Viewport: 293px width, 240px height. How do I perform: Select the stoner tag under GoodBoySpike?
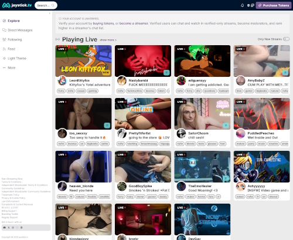pos(140,197)
